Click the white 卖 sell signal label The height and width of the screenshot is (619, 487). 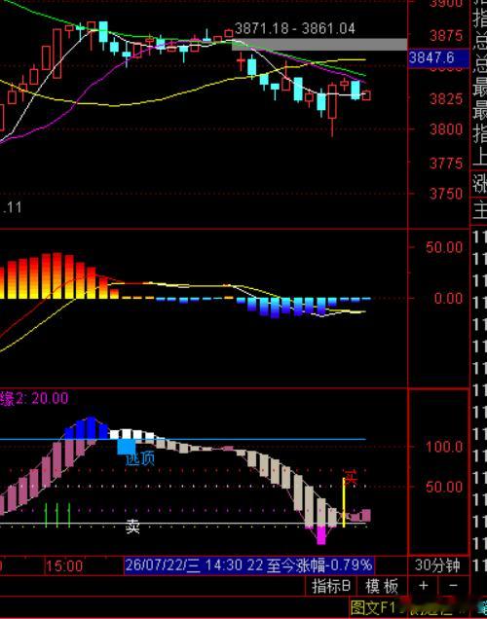click(132, 527)
